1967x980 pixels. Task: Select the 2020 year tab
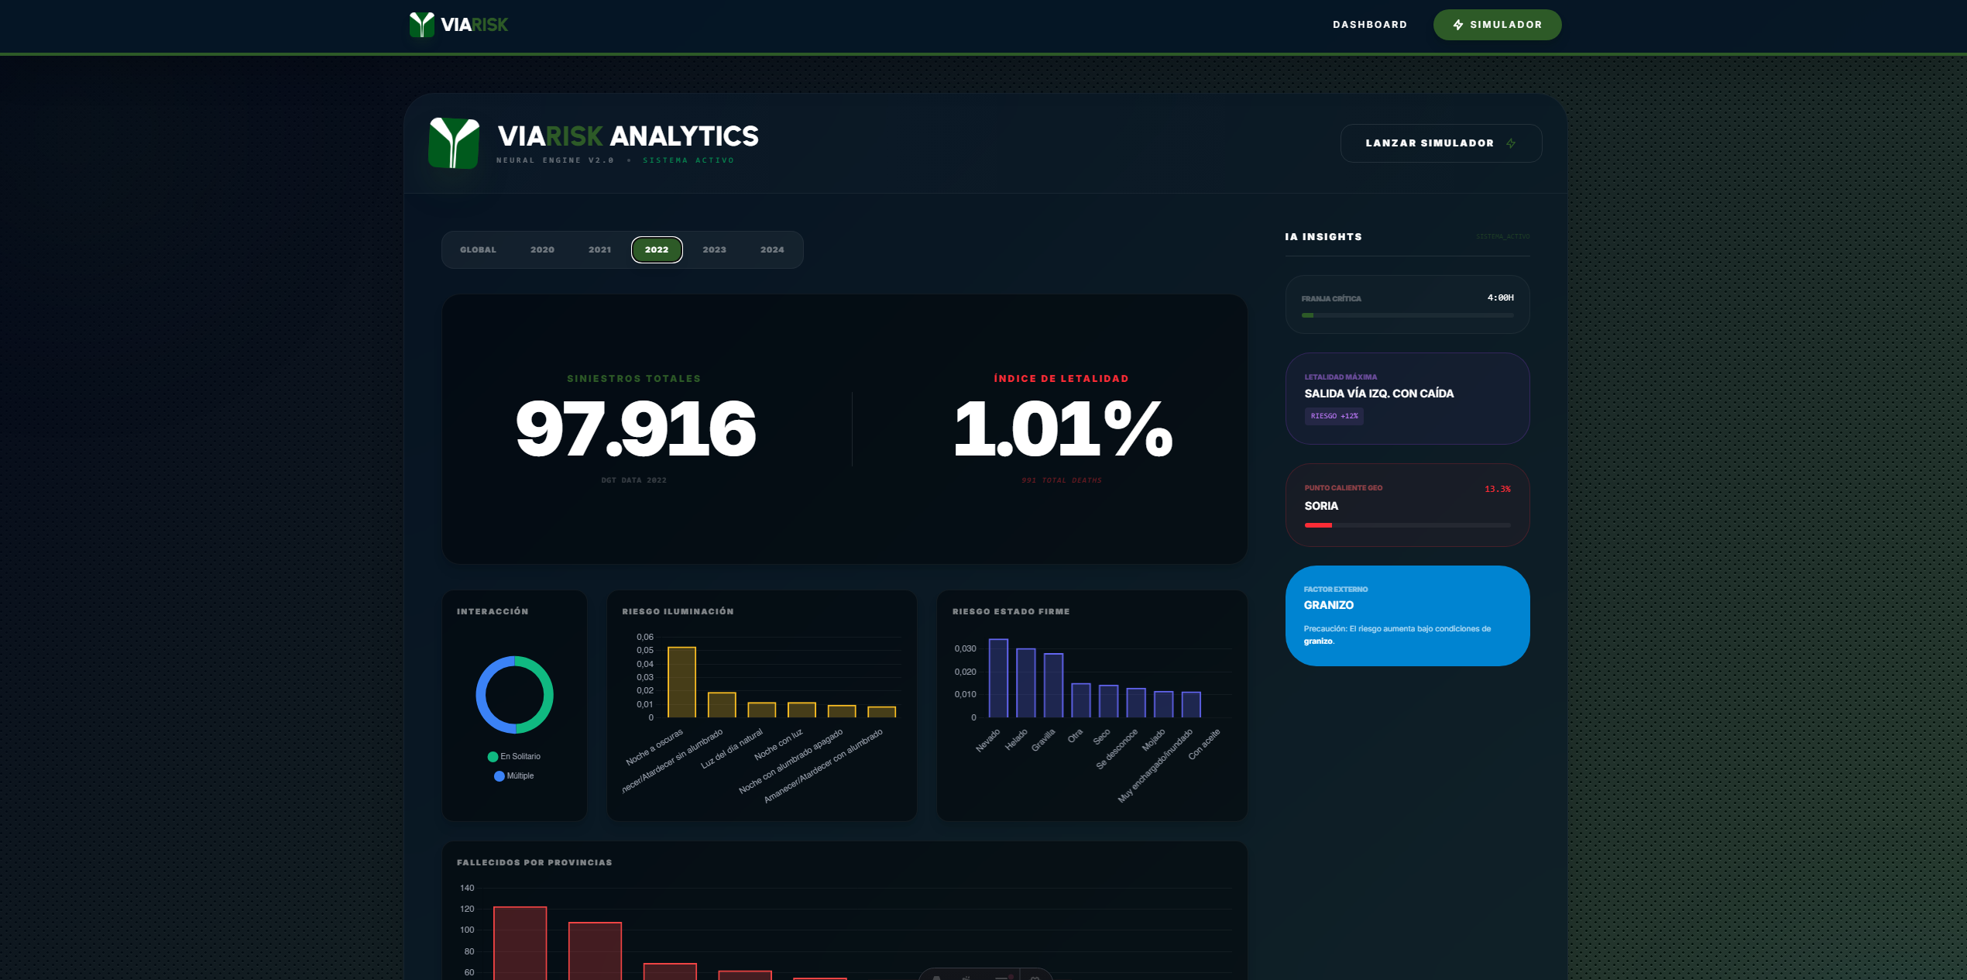click(542, 250)
